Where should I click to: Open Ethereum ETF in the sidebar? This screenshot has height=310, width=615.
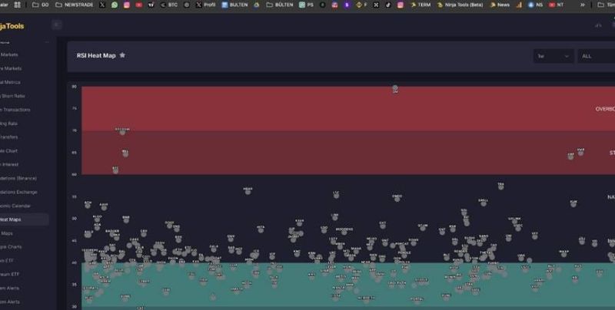coord(9,275)
